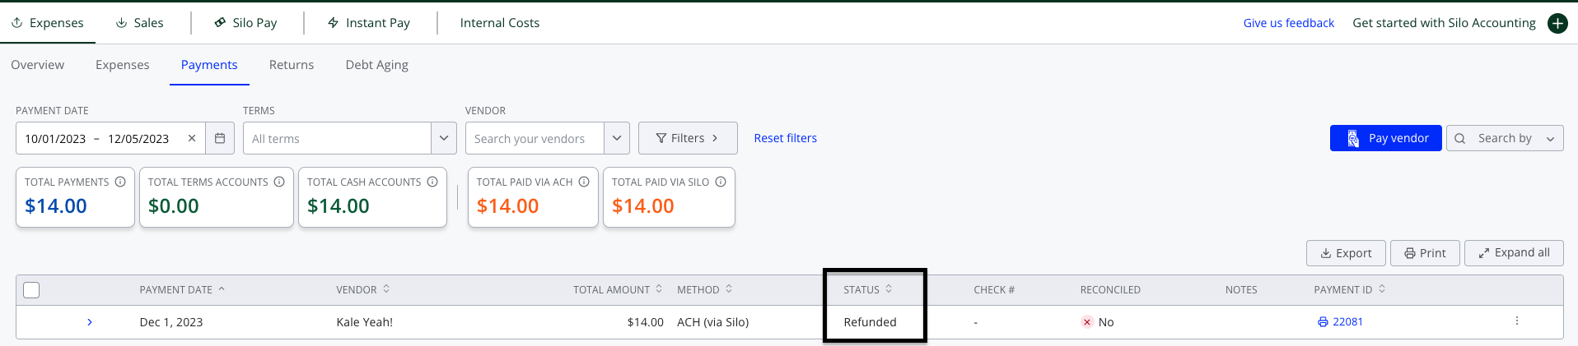This screenshot has height=346, width=1578.
Task: Open the Search by field
Action: click(1505, 138)
